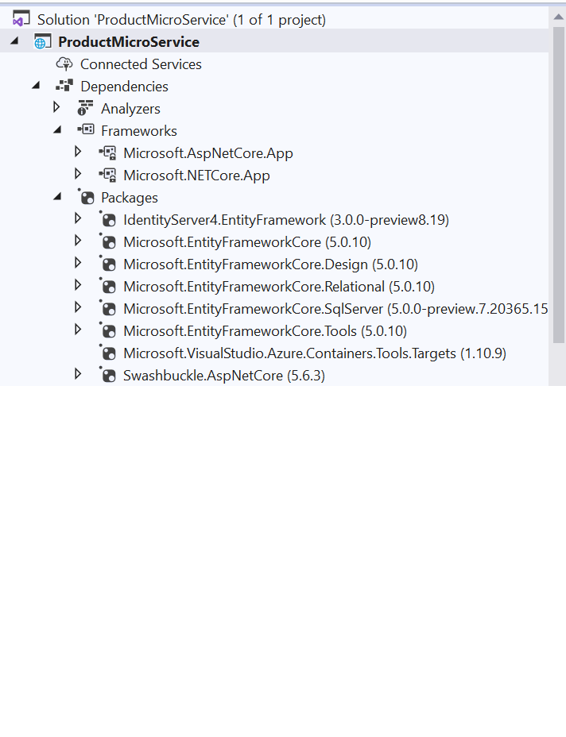Click the ProductMicroService project globe icon
Viewport: 566px width, 737px height.
(41, 41)
